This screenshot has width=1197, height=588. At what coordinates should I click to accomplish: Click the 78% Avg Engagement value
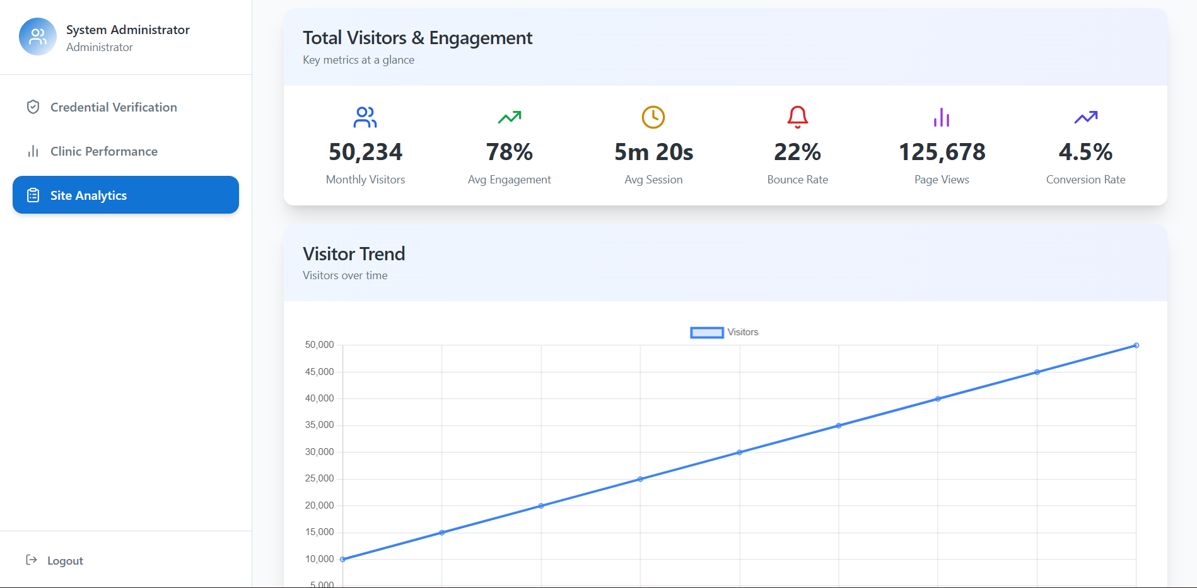pos(510,152)
